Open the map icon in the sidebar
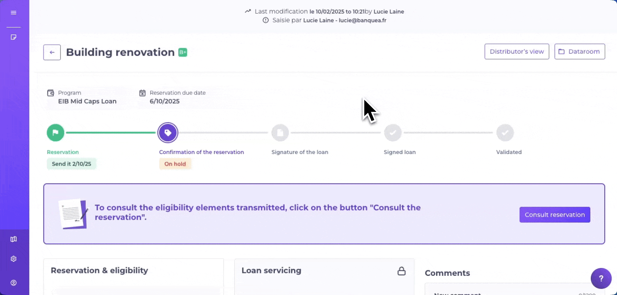Image resolution: width=617 pixels, height=295 pixels. [14, 239]
